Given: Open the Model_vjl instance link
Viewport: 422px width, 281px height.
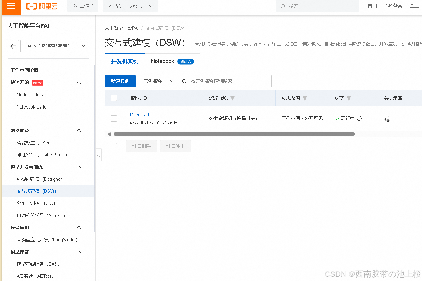Looking at the screenshot, I should pyautogui.click(x=139, y=115).
